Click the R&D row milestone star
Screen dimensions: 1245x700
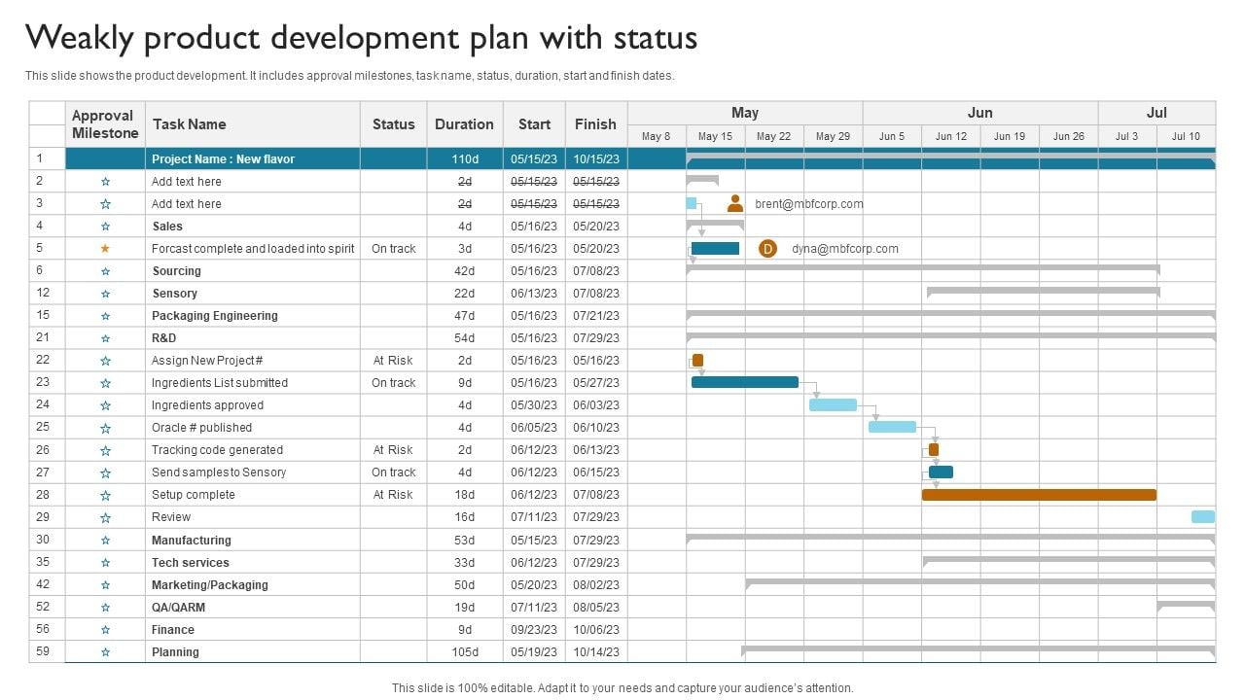[x=105, y=338]
